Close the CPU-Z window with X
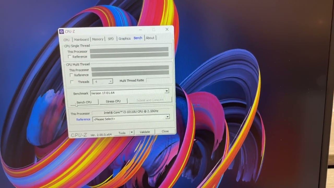Viewport: 334px width, 188px height. 167,29
